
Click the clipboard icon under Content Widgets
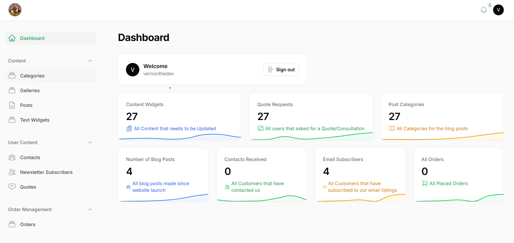tap(129, 129)
